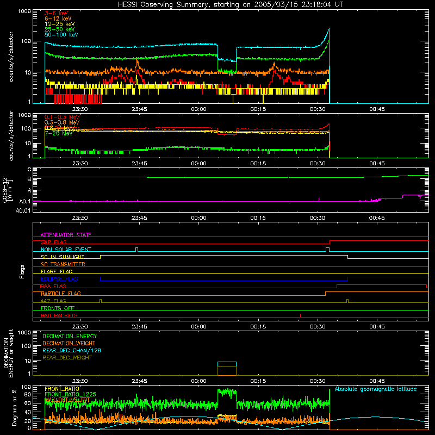Click the HESSI Observing Summary title text

tap(230, 5)
